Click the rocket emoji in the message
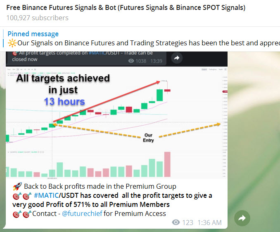 [x=17, y=186]
